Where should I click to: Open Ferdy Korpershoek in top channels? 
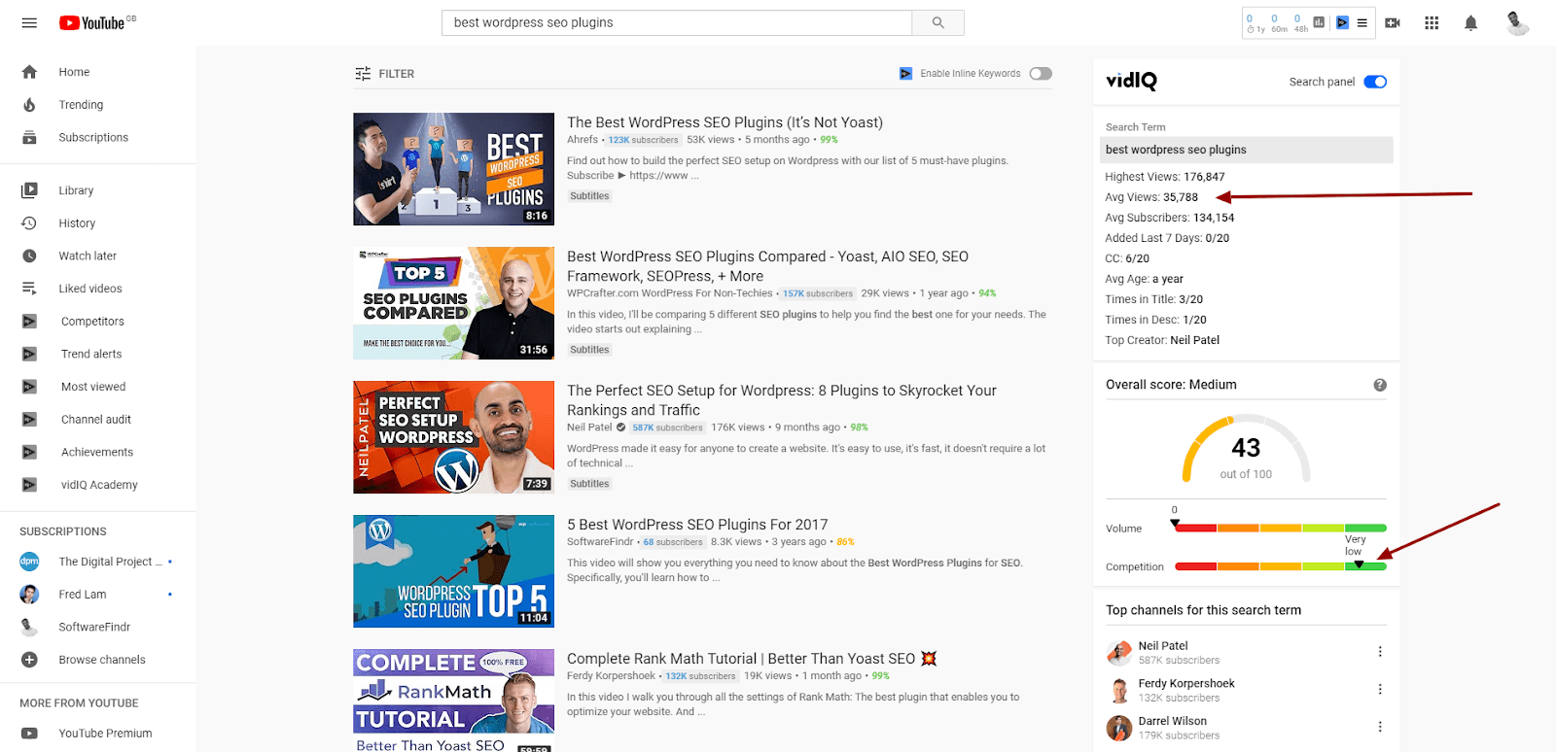pyautogui.click(x=1186, y=684)
